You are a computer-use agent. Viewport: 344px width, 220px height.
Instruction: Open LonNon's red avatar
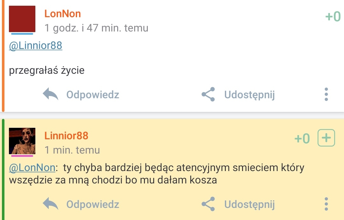22,19
